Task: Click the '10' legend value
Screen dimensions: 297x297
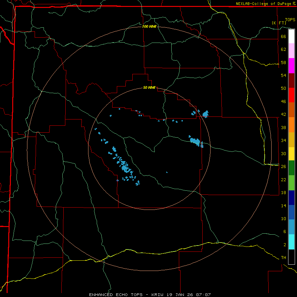Action: pos(283,218)
